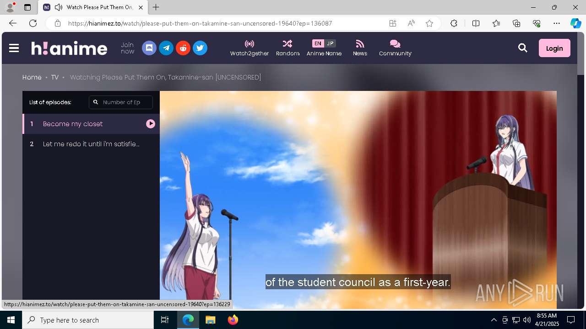The height and width of the screenshot is (329, 586).
Task: Open a new browser tab
Action: (156, 7)
